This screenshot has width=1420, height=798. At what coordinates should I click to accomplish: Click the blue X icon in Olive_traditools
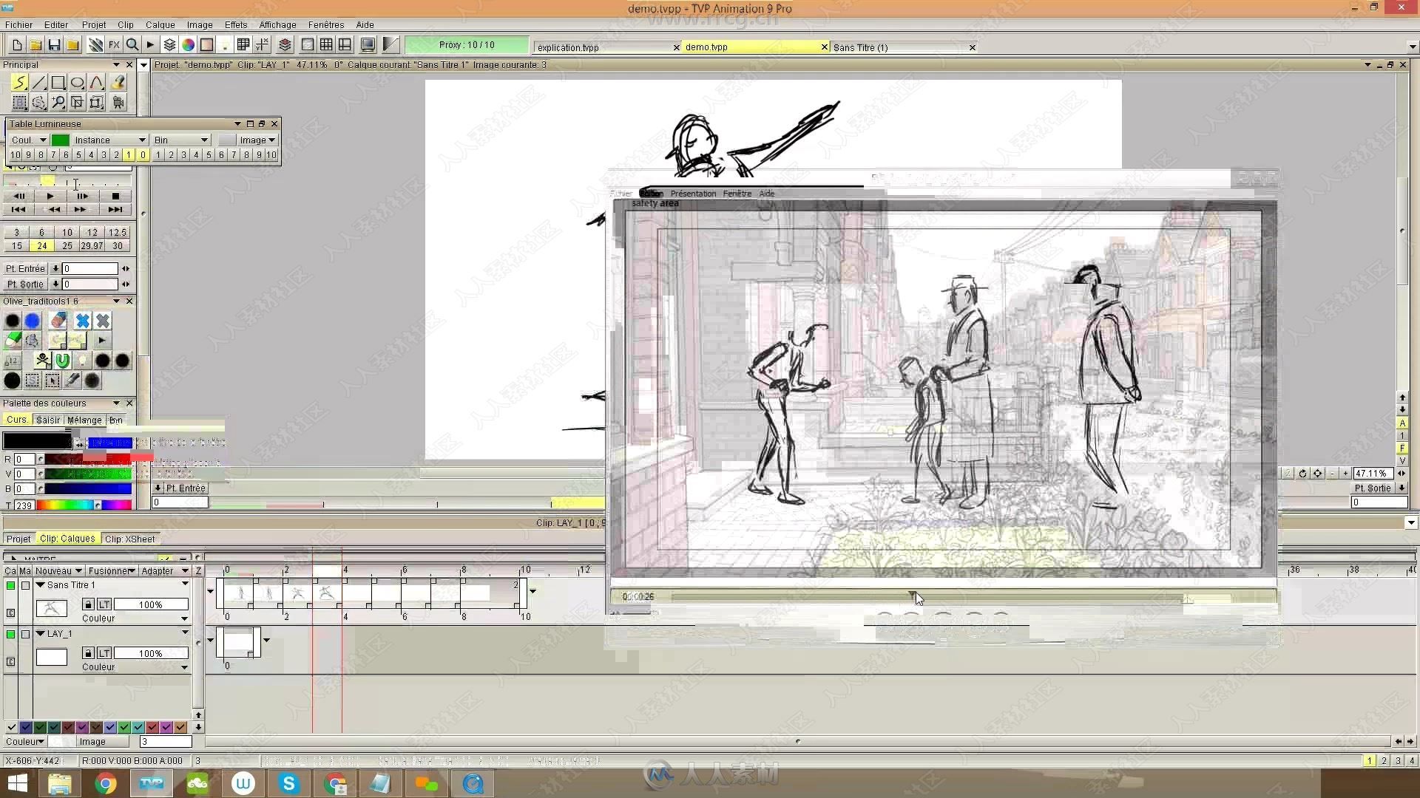[83, 321]
